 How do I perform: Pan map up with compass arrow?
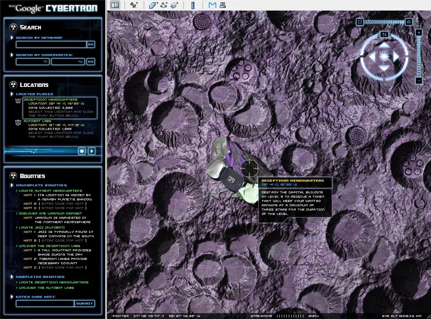(384, 45)
